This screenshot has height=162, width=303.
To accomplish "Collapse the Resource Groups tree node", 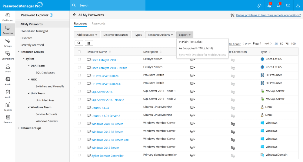I will coord(19,52).
